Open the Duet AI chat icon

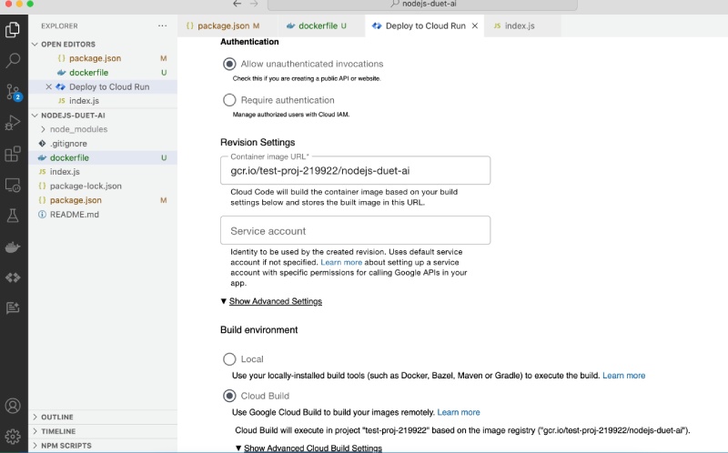point(13,307)
